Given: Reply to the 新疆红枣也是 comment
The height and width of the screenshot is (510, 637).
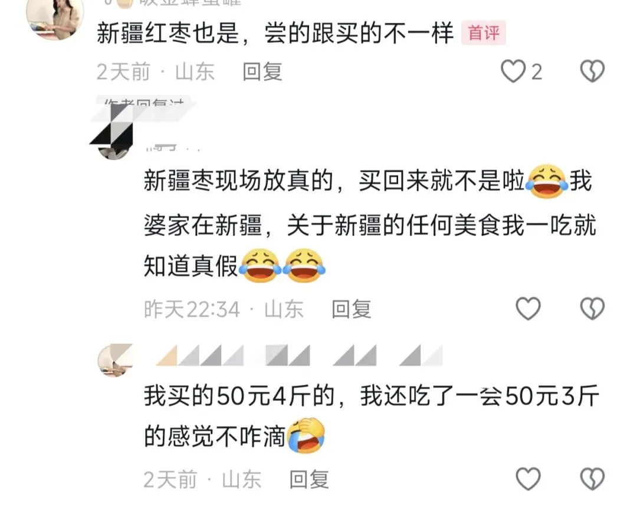Looking at the screenshot, I should (x=262, y=72).
